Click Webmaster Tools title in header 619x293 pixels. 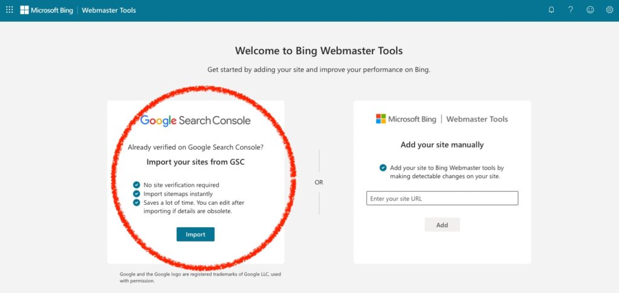point(109,10)
